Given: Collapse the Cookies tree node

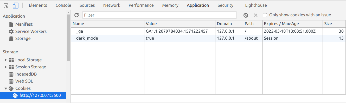Looking at the screenshot, I should (6, 89).
